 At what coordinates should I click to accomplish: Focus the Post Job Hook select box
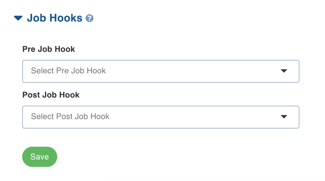[160, 117]
